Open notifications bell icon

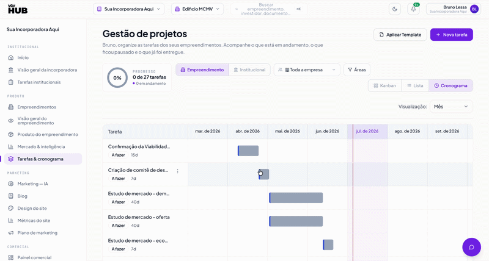tap(413, 9)
